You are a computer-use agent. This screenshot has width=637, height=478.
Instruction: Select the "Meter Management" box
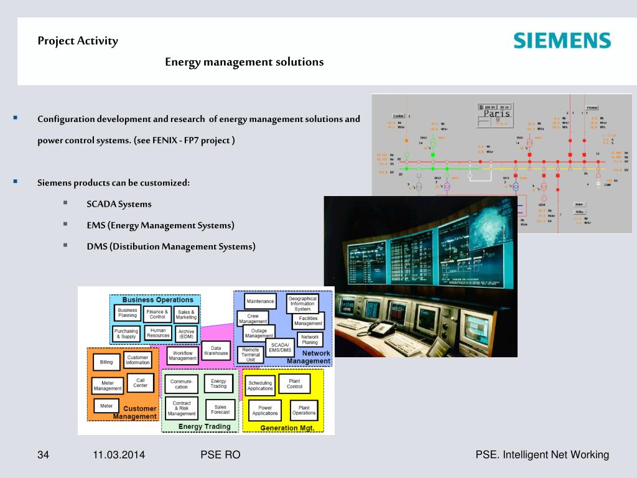(108, 386)
